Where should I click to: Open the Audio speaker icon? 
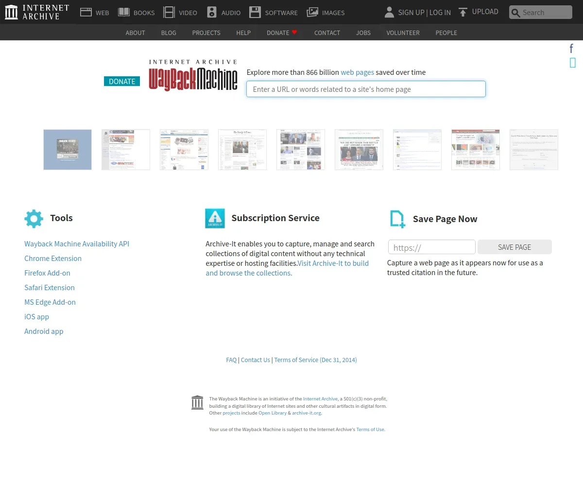[212, 12]
